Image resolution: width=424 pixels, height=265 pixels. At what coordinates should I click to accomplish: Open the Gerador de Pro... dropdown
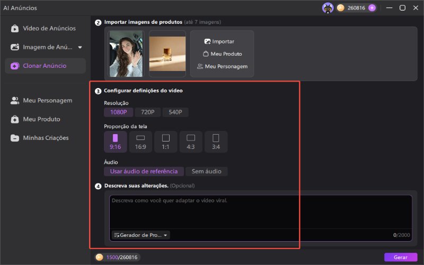click(141, 235)
